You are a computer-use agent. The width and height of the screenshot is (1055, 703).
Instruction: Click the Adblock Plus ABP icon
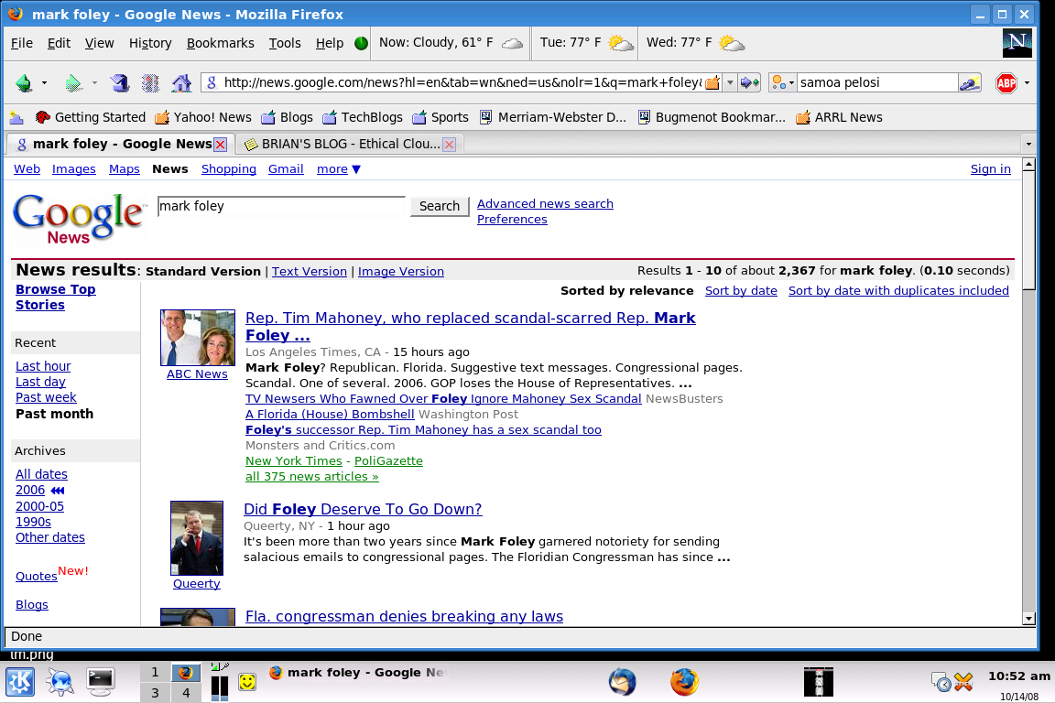coord(1006,82)
